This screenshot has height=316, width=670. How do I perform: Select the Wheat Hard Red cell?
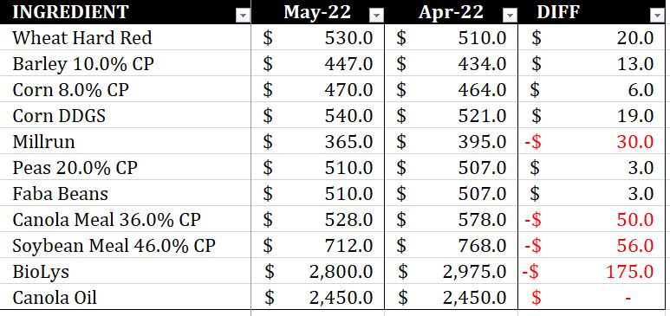point(125,37)
